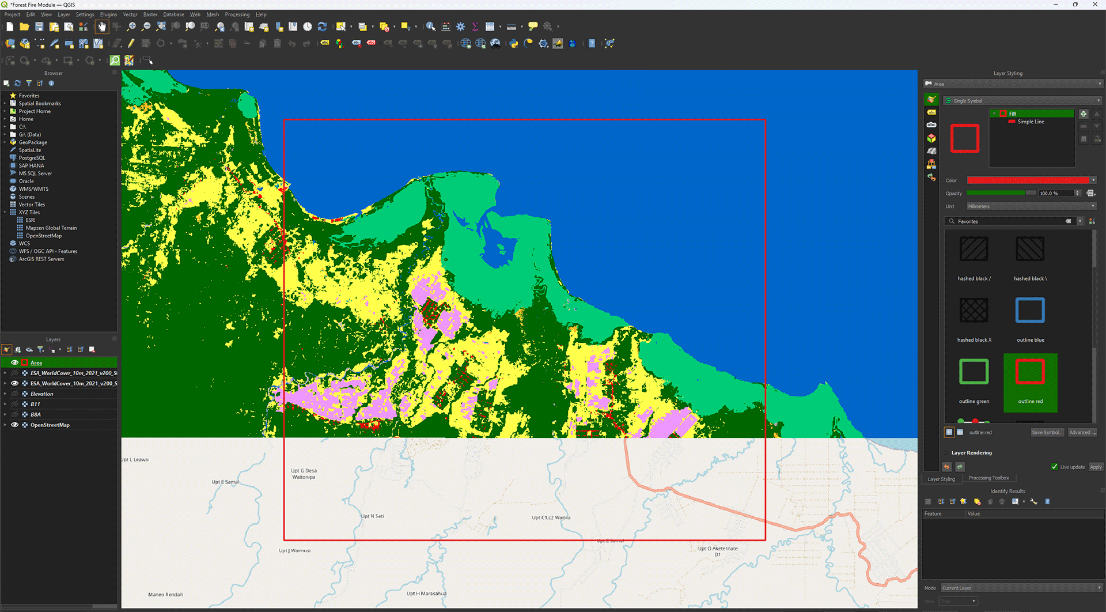Click the Zoom In magnifier tool
1106x612 pixels.
(131, 27)
